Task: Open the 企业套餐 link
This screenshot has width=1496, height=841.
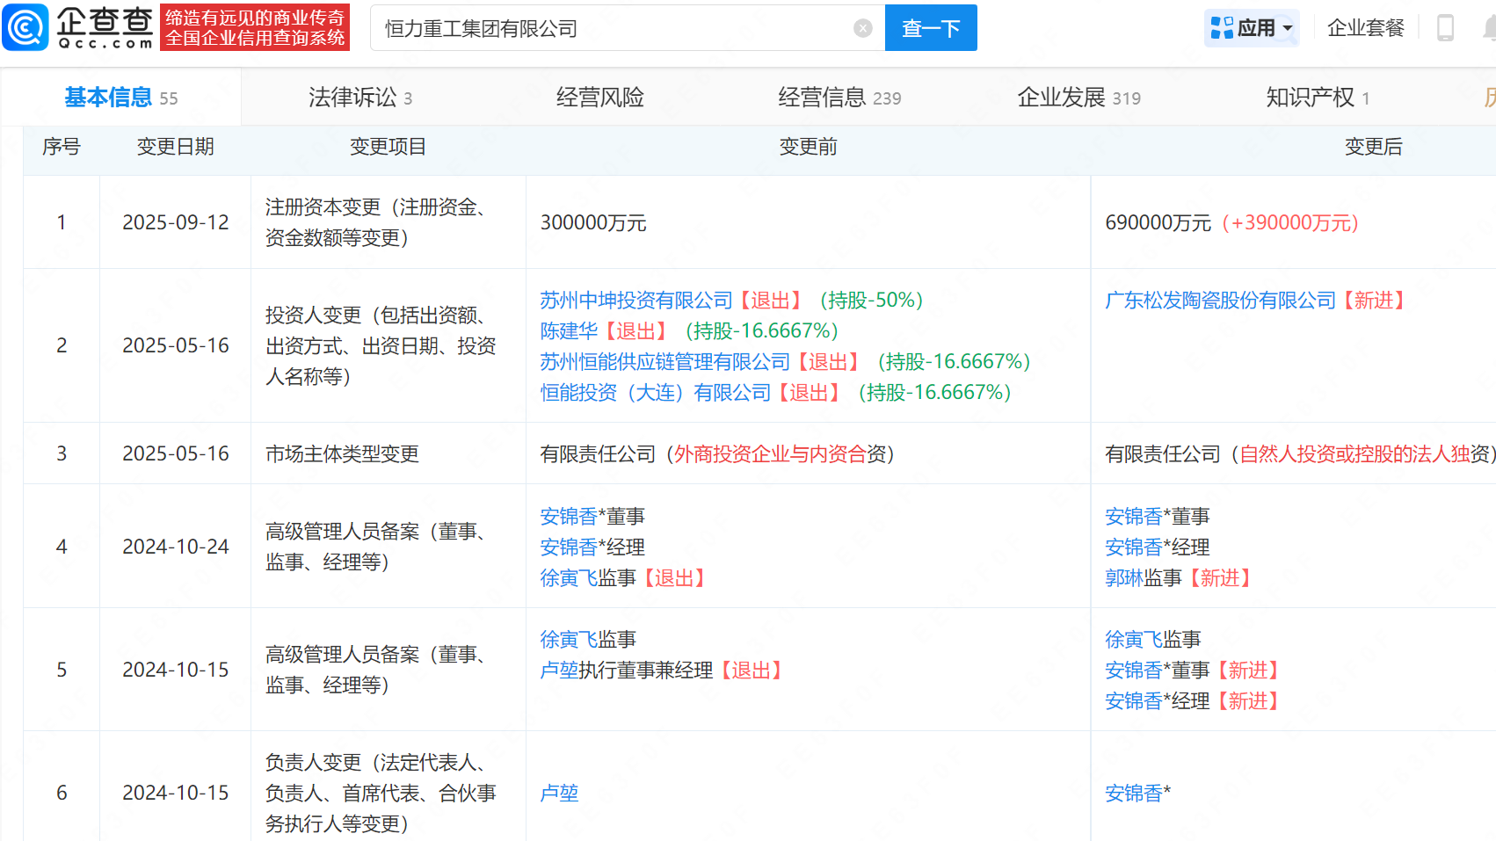Action: [1366, 28]
